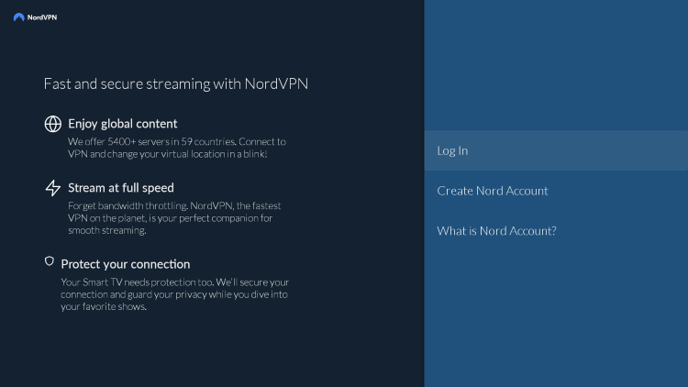Image resolution: width=688 pixels, height=387 pixels.
Task: Click the Enjoy global content heading
Action: pyautogui.click(x=123, y=124)
